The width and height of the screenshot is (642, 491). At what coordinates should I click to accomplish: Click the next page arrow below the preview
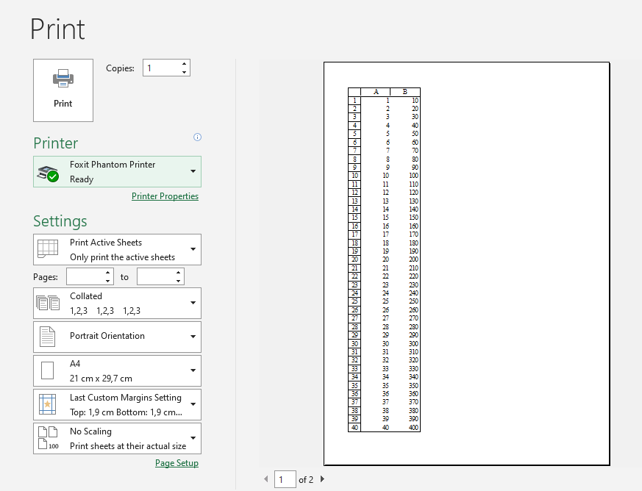click(x=321, y=479)
